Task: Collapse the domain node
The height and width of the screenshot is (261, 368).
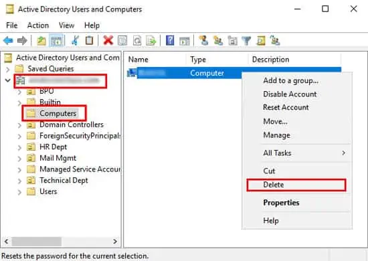Action: [8, 80]
